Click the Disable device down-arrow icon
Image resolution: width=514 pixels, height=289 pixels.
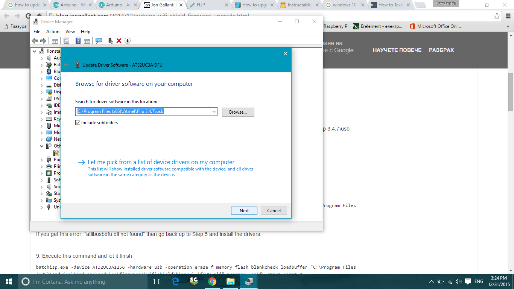tap(127, 41)
